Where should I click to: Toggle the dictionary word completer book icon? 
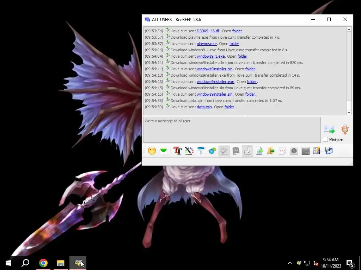[236, 151]
